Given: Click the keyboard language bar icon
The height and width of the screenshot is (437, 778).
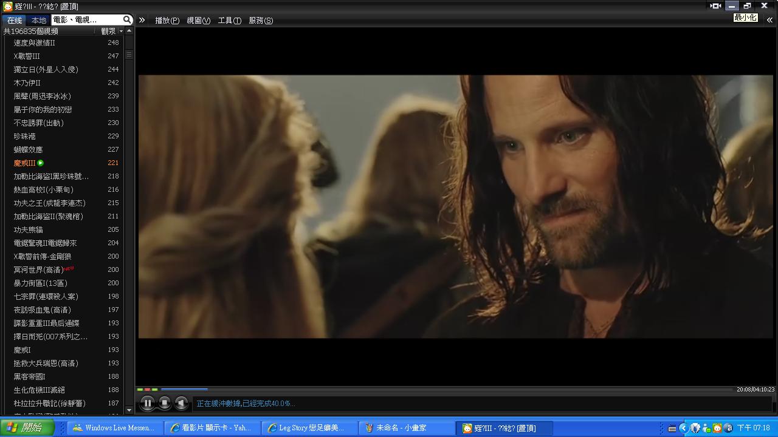Looking at the screenshot, I should tap(672, 429).
